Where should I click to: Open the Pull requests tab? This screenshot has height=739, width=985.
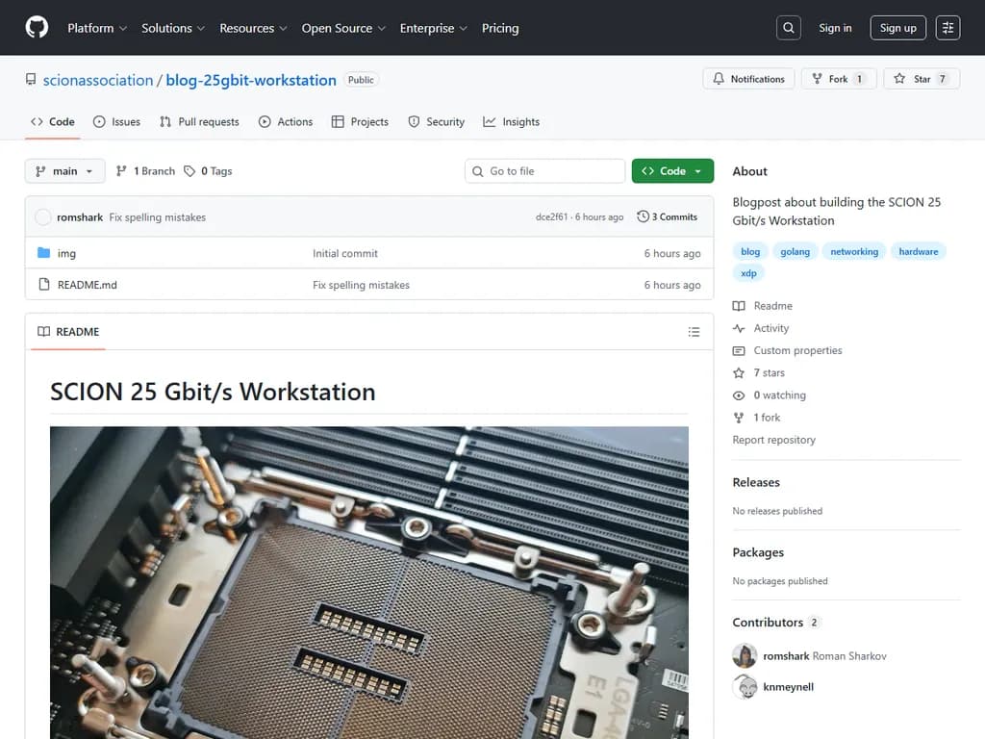(199, 122)
